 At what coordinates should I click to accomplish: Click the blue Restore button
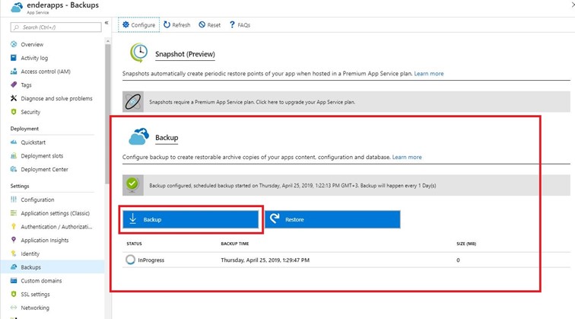(x=332, y=219)
